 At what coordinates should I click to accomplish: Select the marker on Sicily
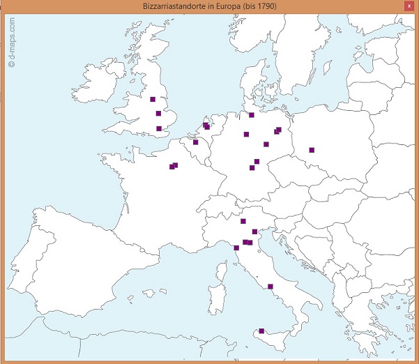[261, 331]
